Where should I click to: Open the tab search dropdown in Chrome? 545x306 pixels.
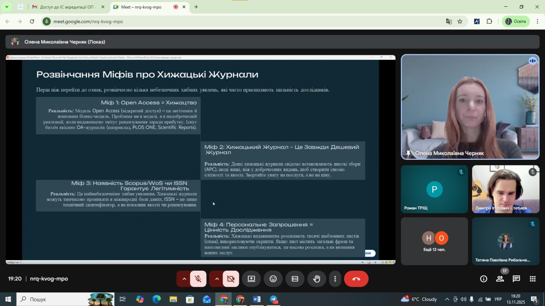7,7
